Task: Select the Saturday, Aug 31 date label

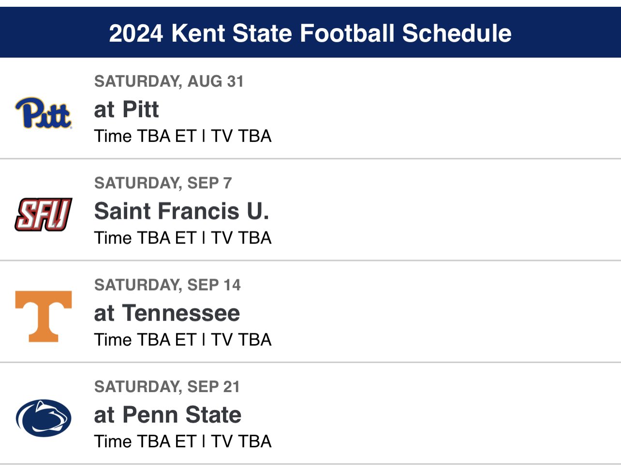Action: click(x=169, y=81)
